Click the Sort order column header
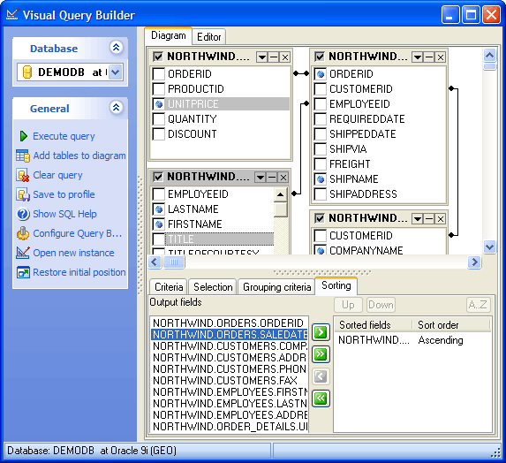Image resolution: width=506 pixels, height=463 pixels. pyautogui.click(x=451, y=325)
